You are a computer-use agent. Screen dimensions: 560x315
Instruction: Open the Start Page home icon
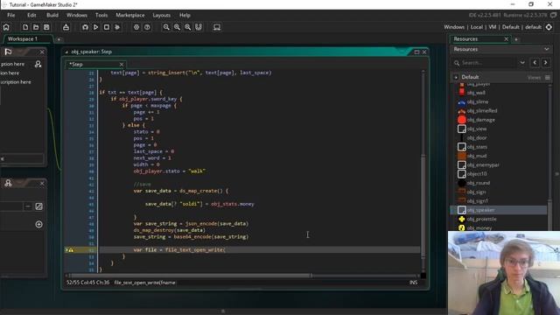point(6,27)
